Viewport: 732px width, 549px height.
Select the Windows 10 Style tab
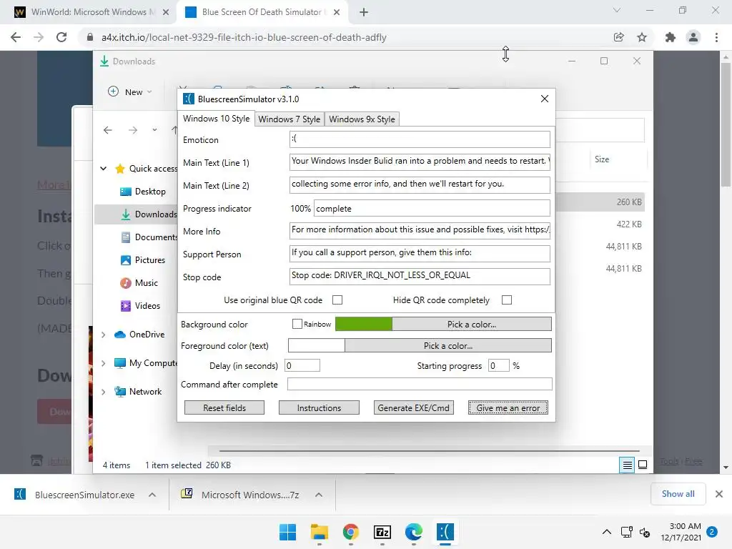(x=216, y=118)
